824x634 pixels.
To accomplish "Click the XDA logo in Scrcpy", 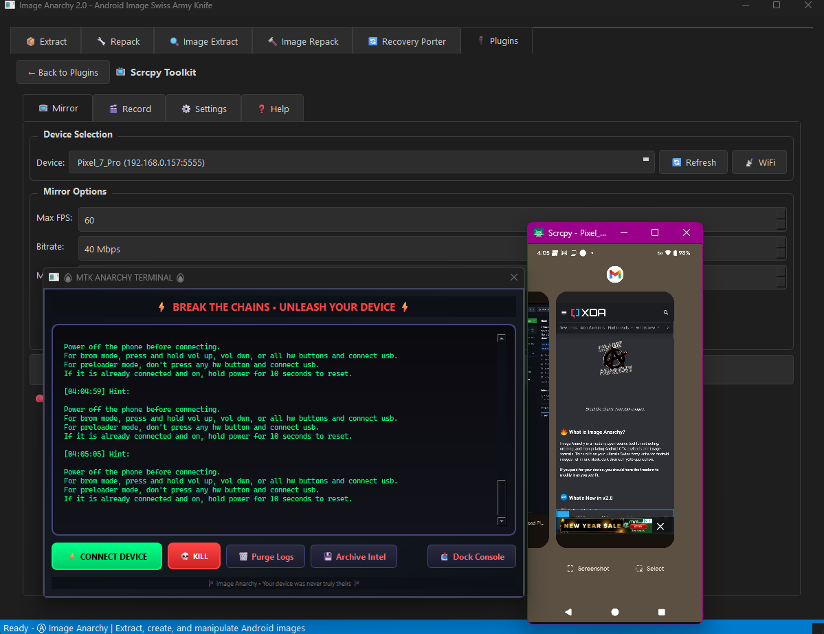I will 588,312.
